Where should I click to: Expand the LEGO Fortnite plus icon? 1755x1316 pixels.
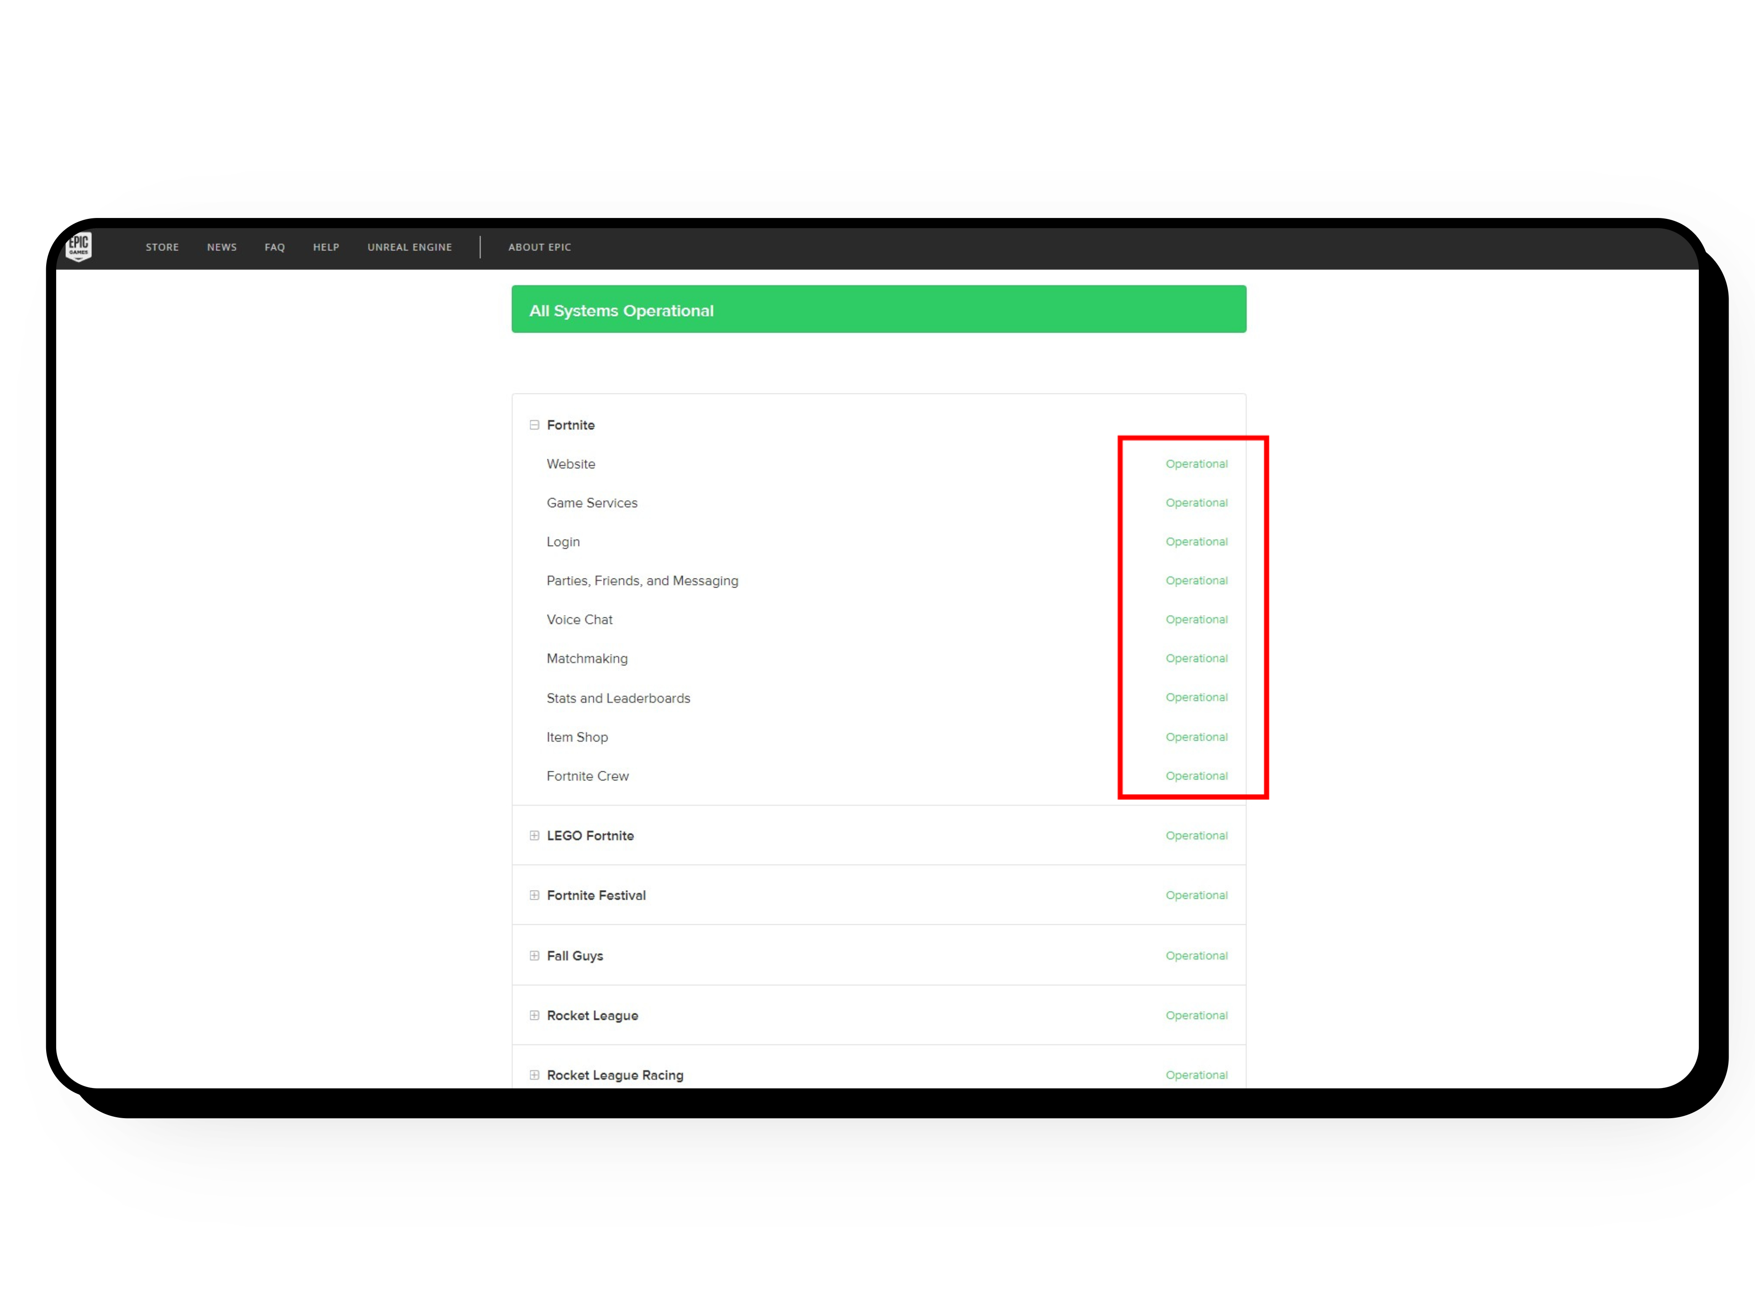coord(534,835)
